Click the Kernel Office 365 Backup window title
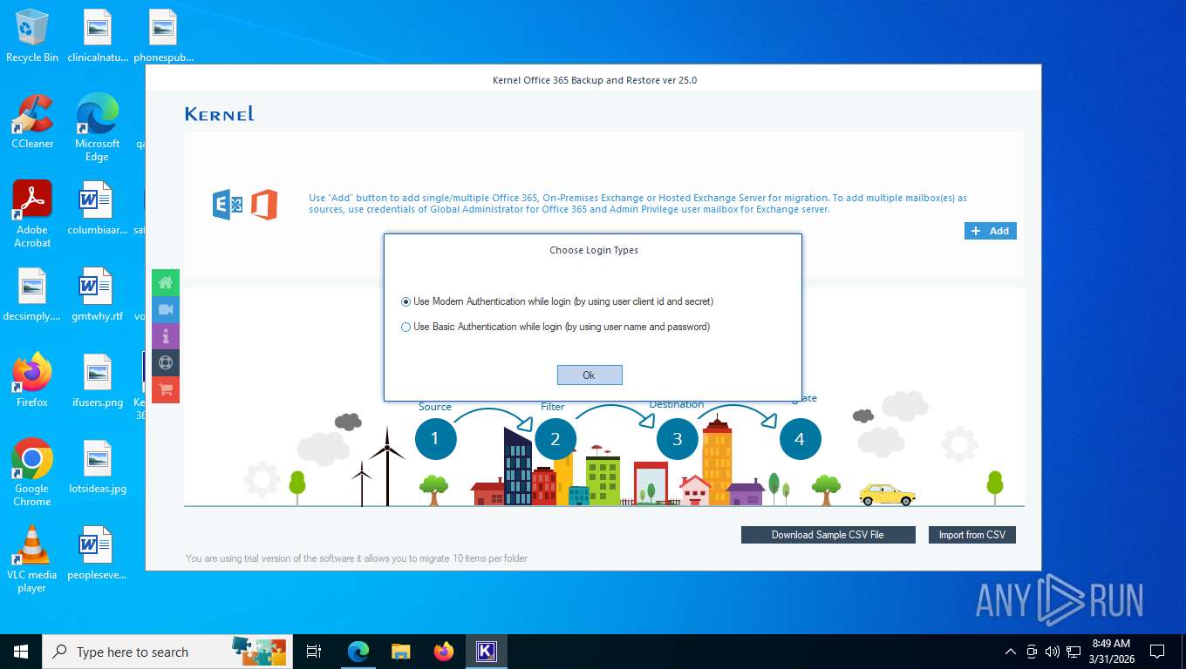 tap(595, 80)
